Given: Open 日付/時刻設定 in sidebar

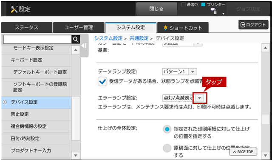Looking at the screenshot, I should 36,139.
